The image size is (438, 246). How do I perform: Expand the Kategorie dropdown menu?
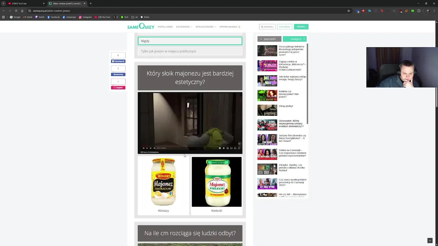click(184, 27)
